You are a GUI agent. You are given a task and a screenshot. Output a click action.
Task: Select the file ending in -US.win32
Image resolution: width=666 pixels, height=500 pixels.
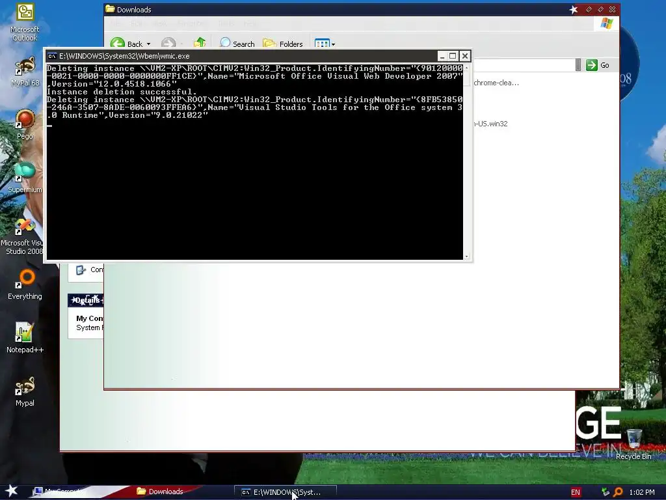490,124
